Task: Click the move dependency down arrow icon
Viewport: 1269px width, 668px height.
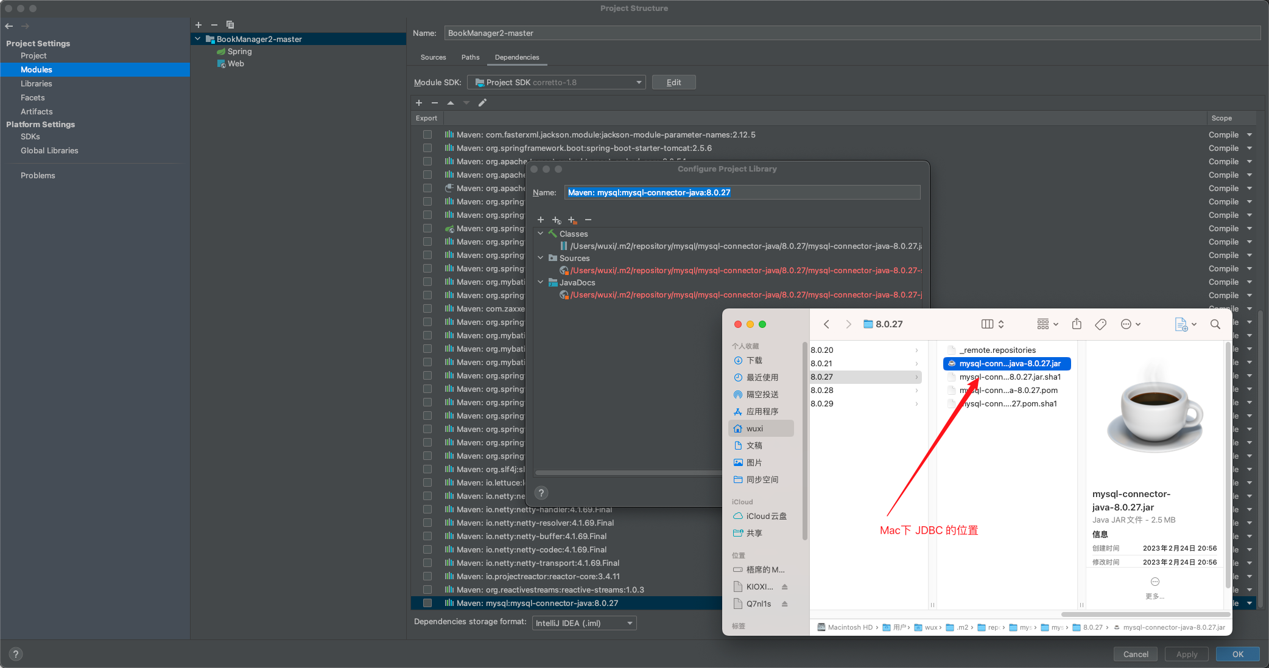Action: tap(466, 103)
